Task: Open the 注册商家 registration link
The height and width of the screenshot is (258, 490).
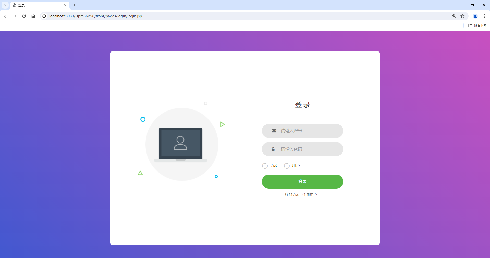Action: (x=292, y=195)
